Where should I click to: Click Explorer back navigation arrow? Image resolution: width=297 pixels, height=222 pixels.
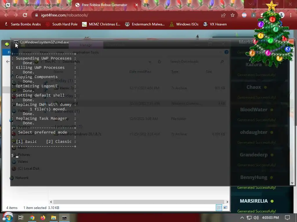pos(8,62)
